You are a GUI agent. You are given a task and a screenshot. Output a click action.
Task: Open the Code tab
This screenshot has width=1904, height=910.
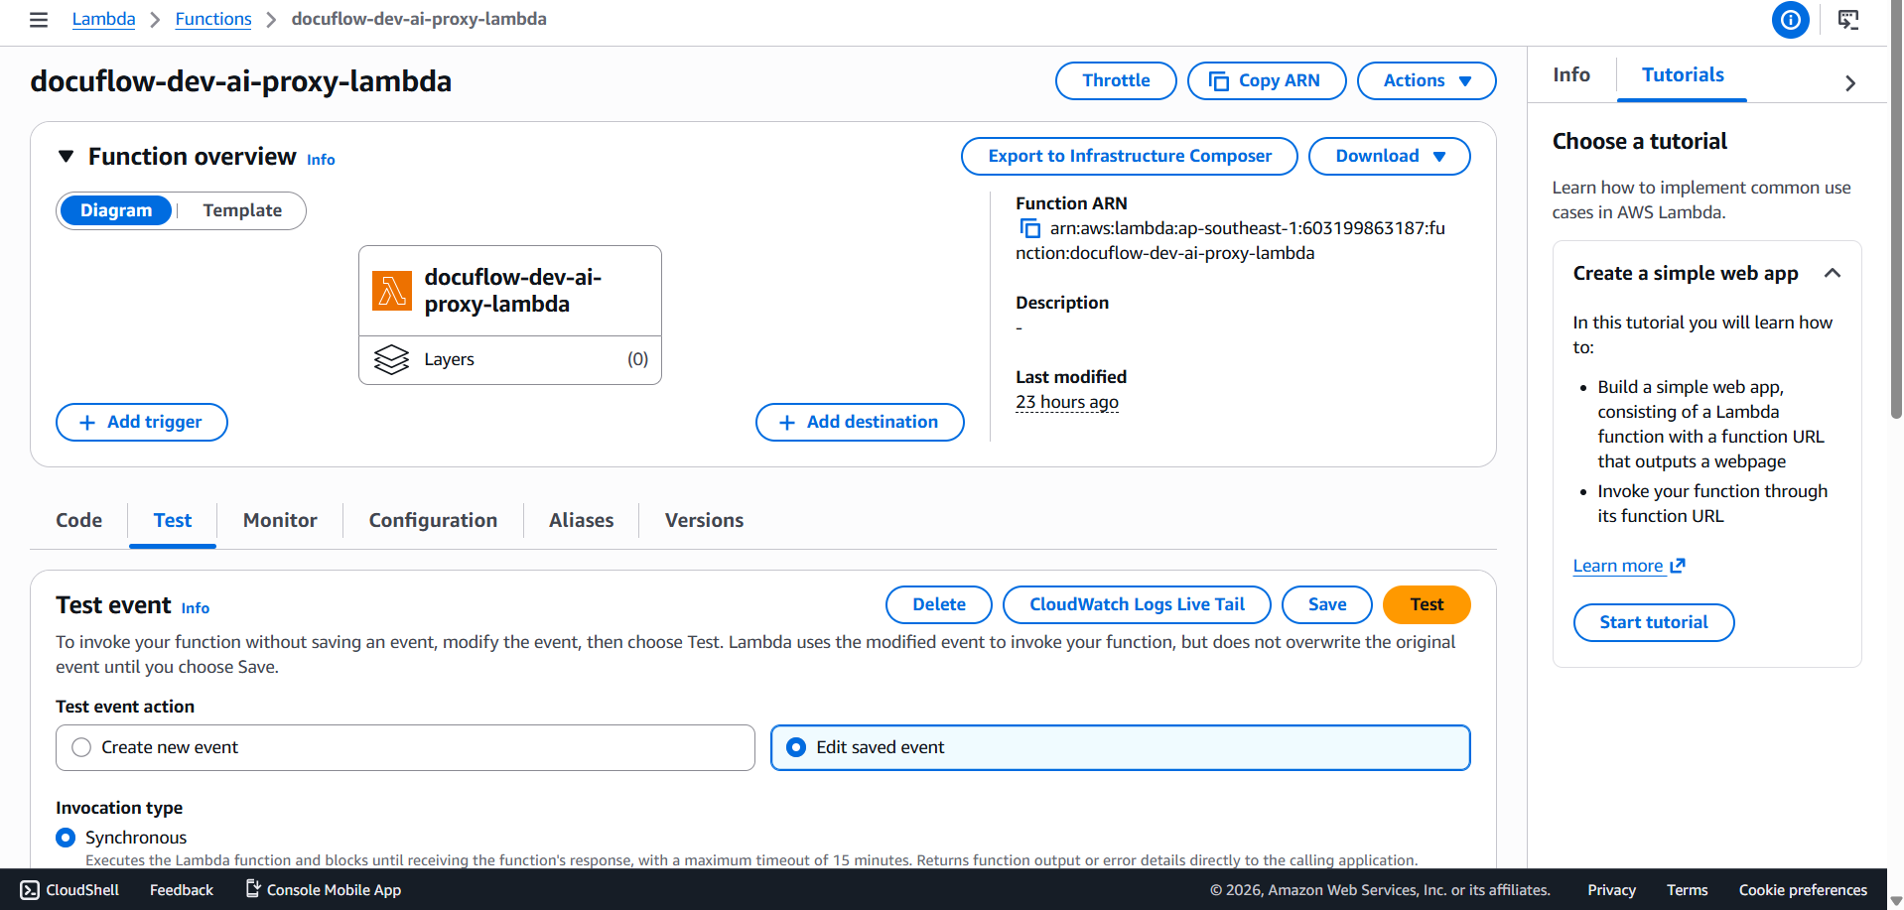[x=79, y=521]
